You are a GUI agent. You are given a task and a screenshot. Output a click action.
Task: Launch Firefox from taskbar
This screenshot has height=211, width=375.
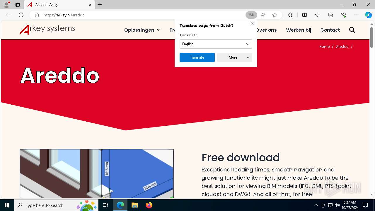(149, 205)
